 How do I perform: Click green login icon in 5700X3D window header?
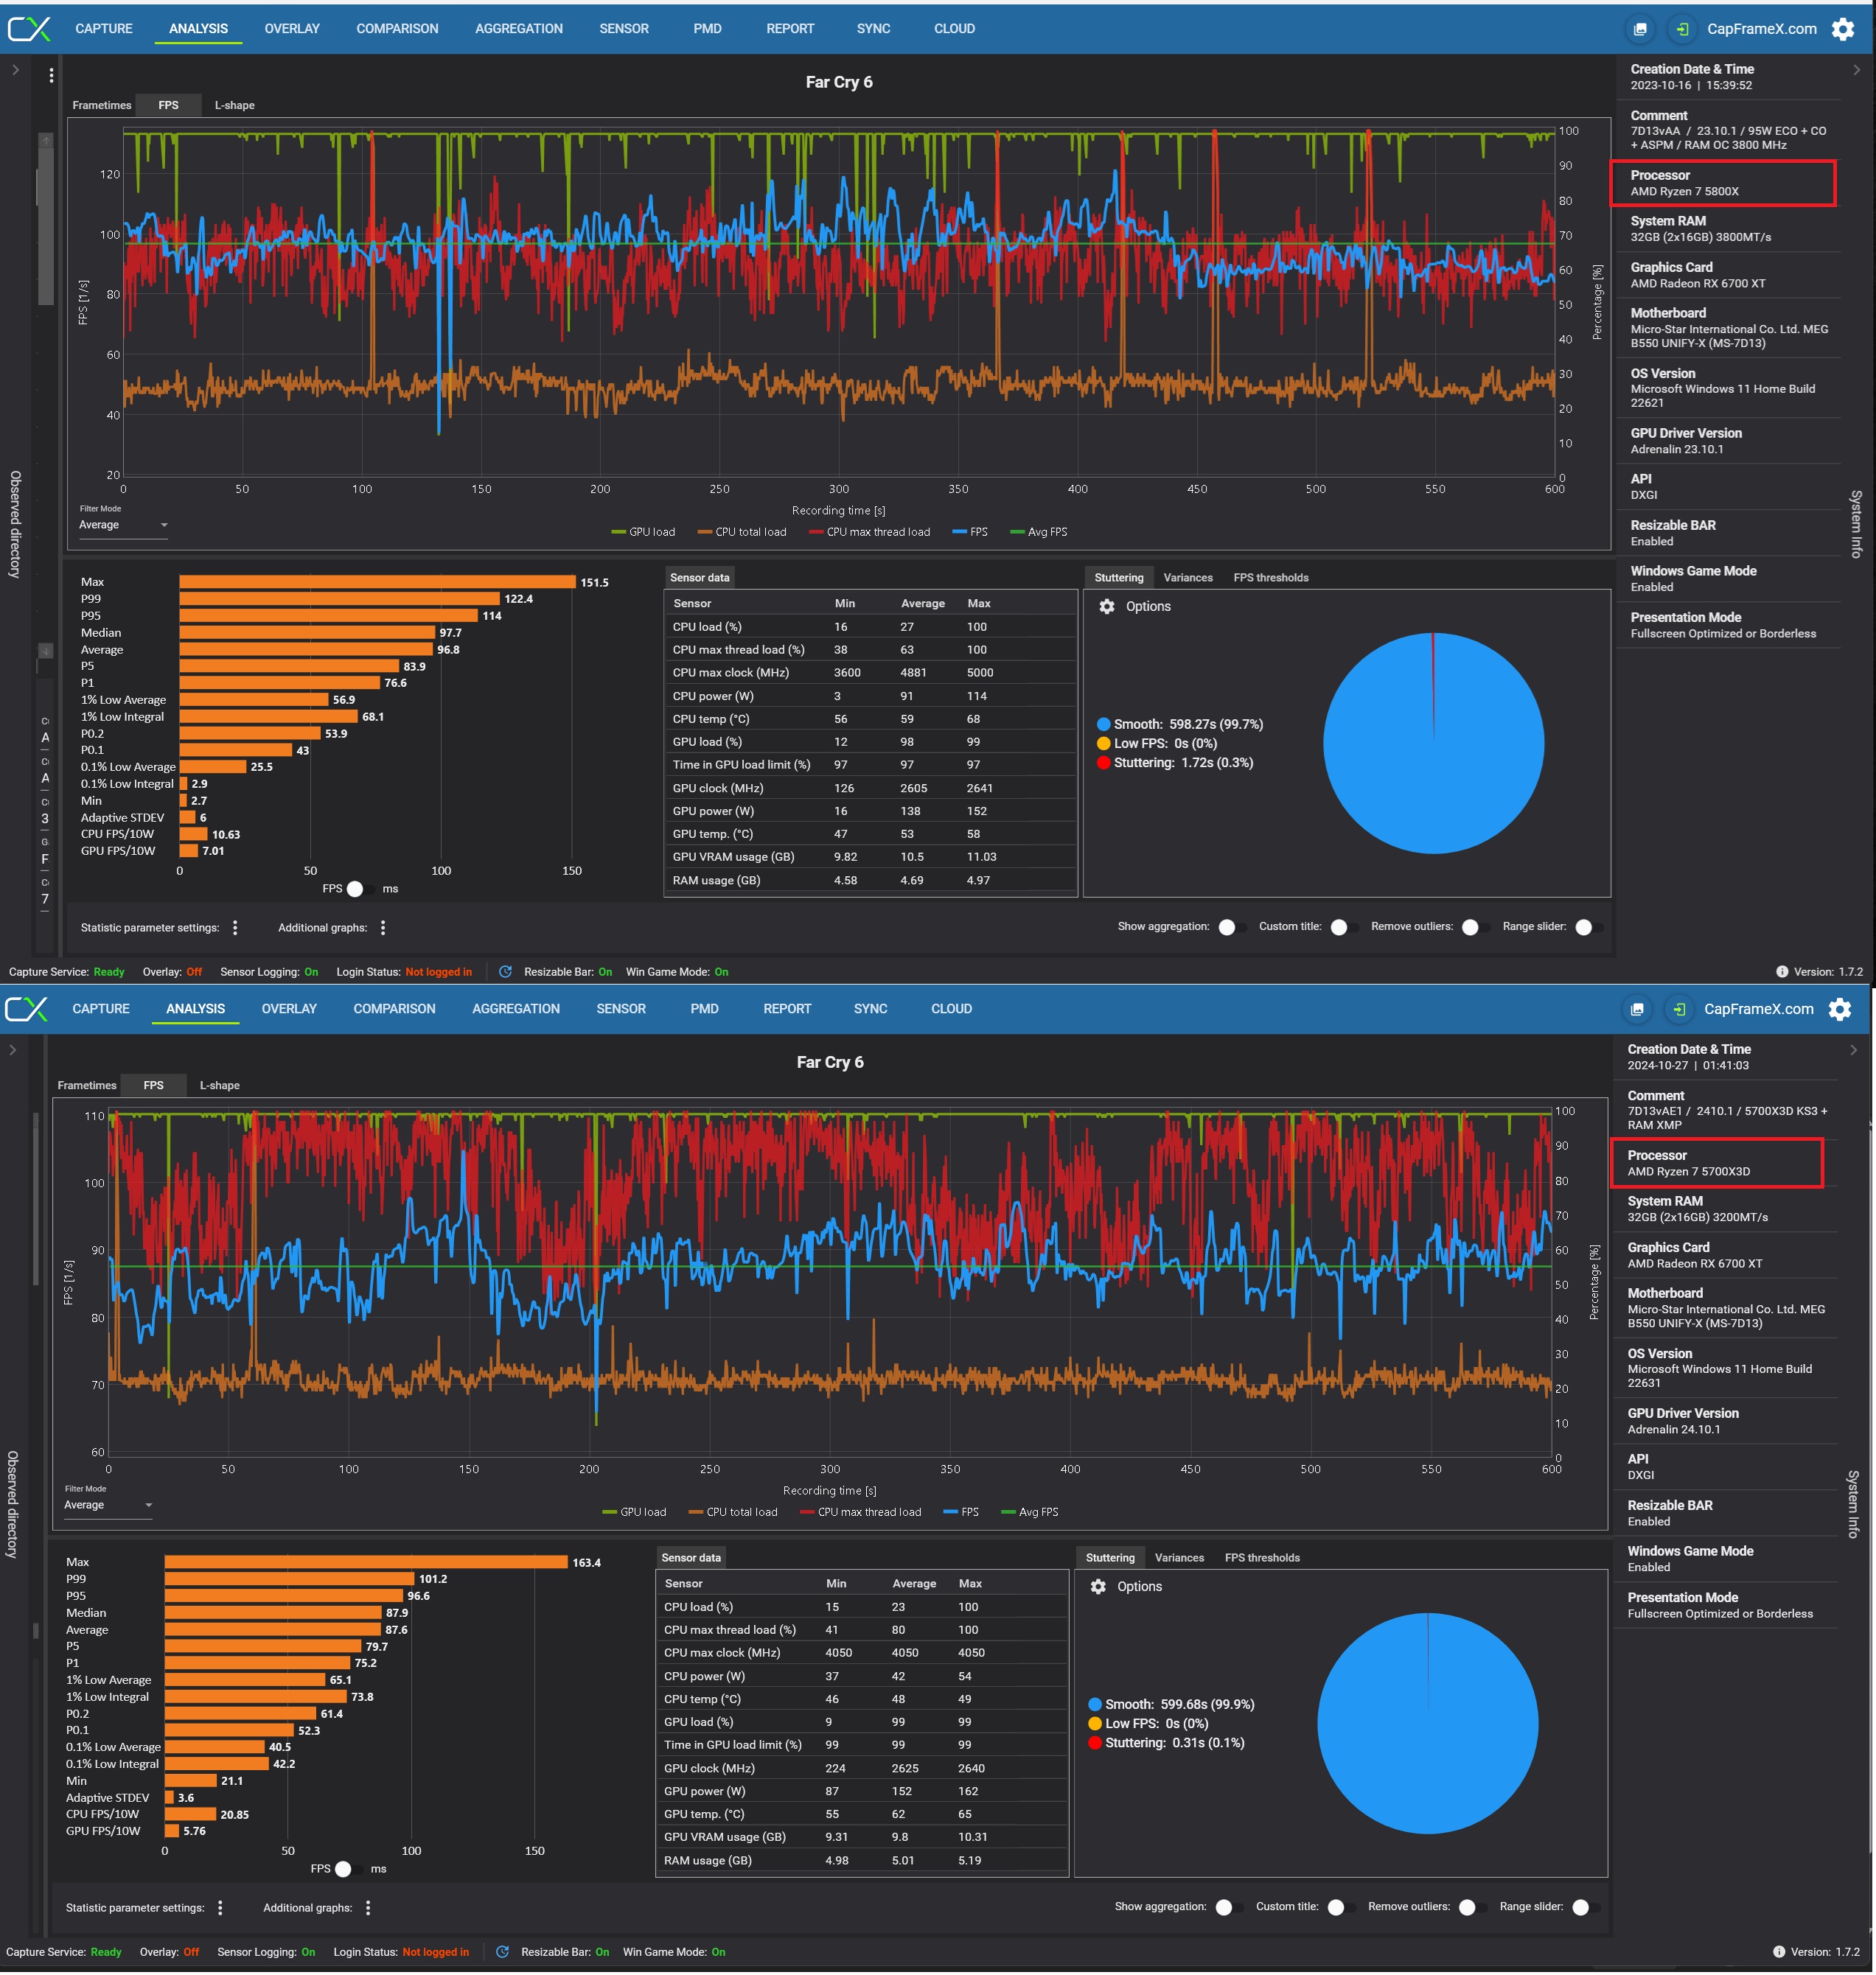(1680, 1010)
